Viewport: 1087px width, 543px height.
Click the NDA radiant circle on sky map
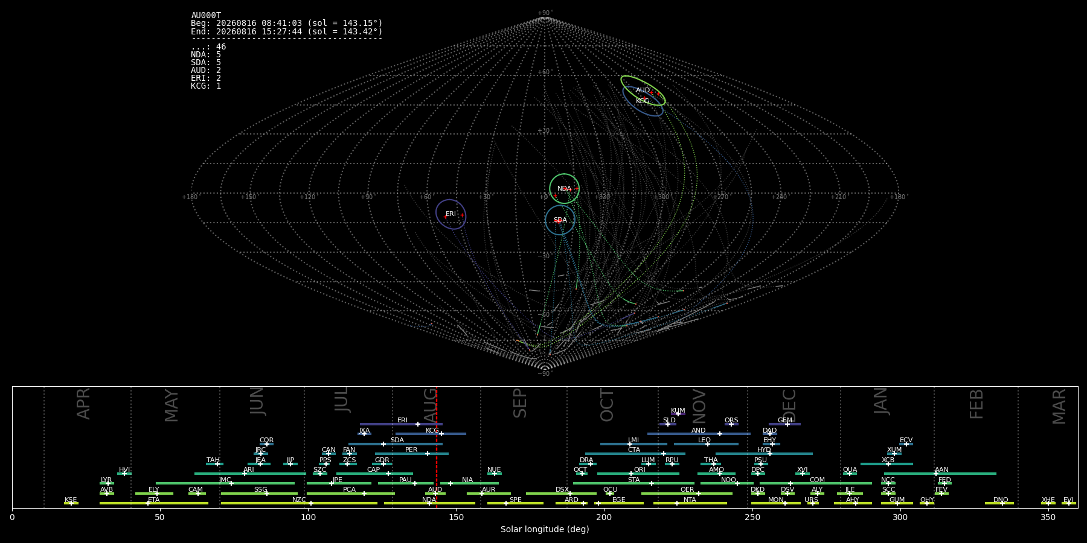(564, 188)
